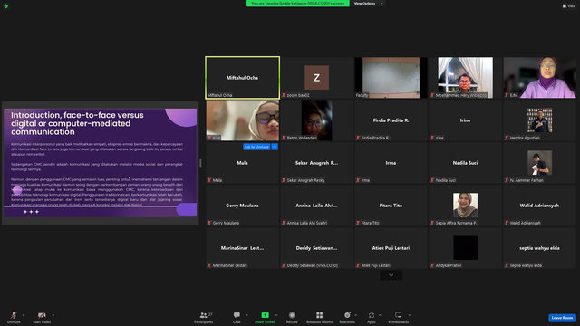Click the divider handle beside shared screen
The width and height of the screenshot is (580, 326).
tap(200, 163)
